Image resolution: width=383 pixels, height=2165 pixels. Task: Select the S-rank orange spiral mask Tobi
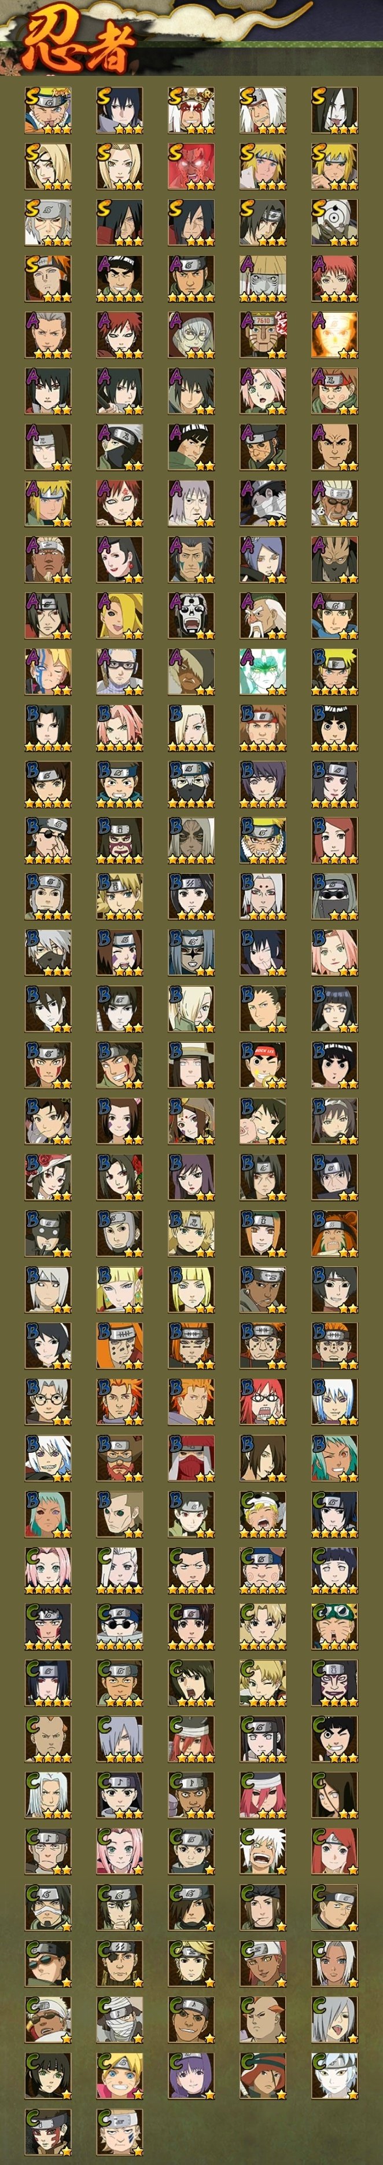pos(334,222)
